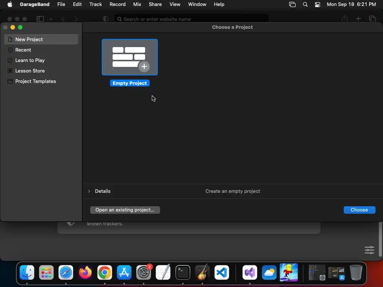
Task: Open Launchpad from the Dock
Action: point(46,272)
